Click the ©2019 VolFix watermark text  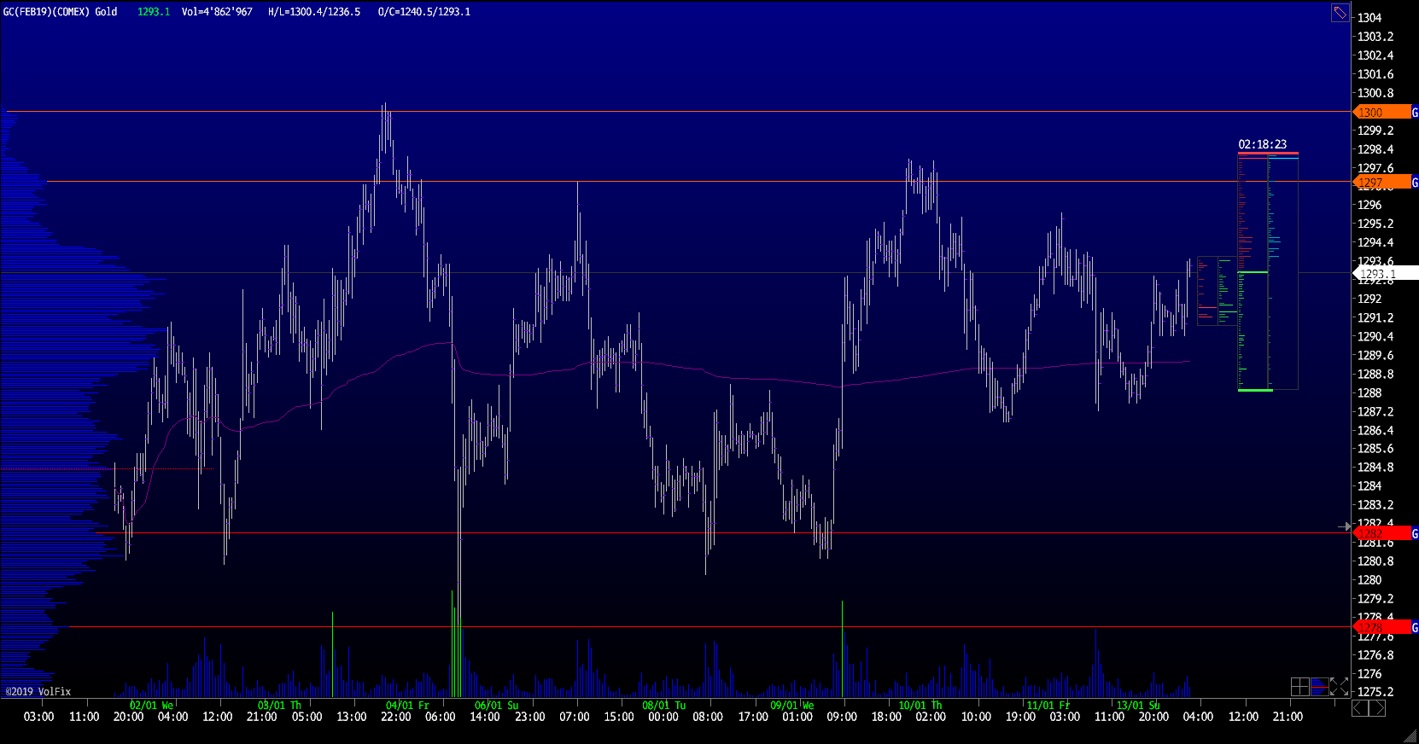click(x=38, y=692)
